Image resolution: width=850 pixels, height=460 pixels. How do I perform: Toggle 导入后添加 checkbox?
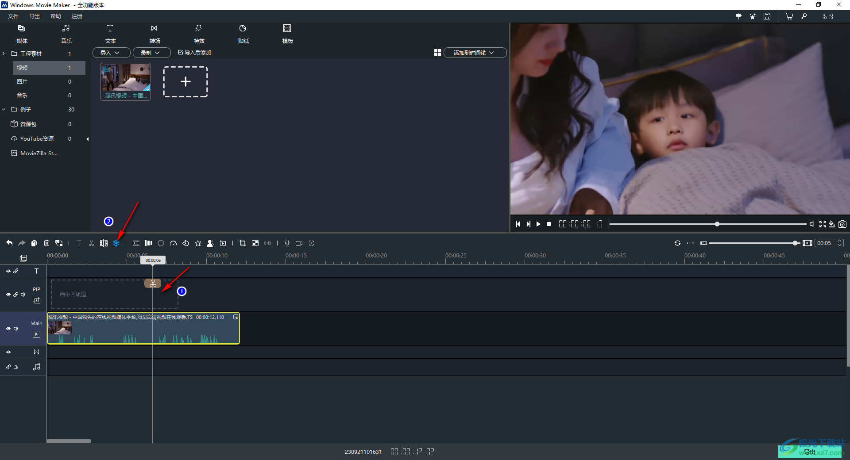point(181,52)
